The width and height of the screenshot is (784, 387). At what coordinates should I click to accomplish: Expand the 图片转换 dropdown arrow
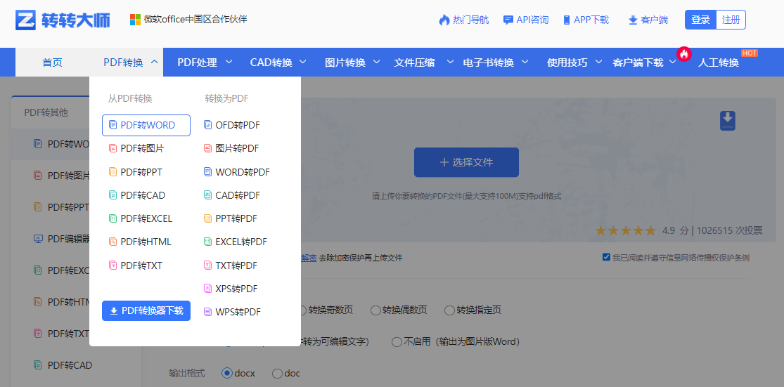(x=376, y=62)
